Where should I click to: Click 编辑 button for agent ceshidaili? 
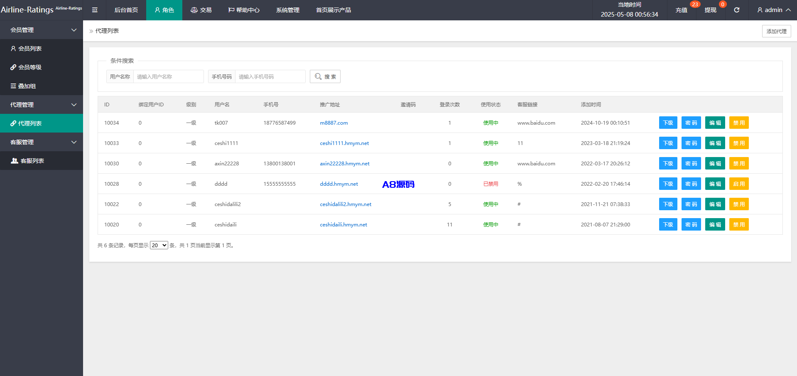click(x=715, y=224)
